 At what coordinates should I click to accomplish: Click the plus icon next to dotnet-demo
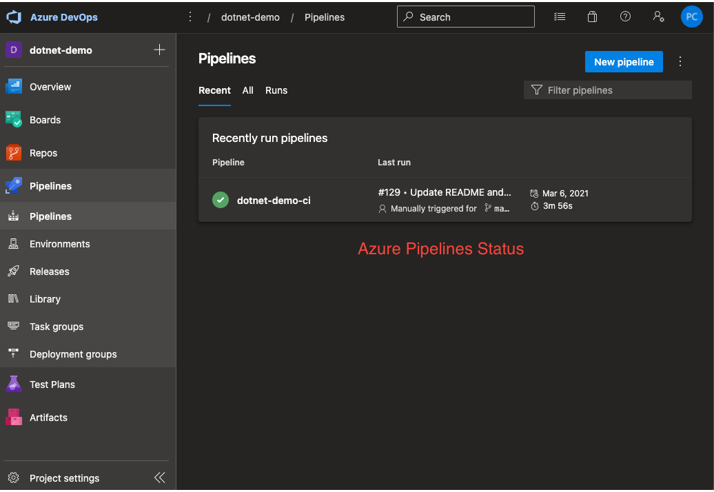pos(159,50)
